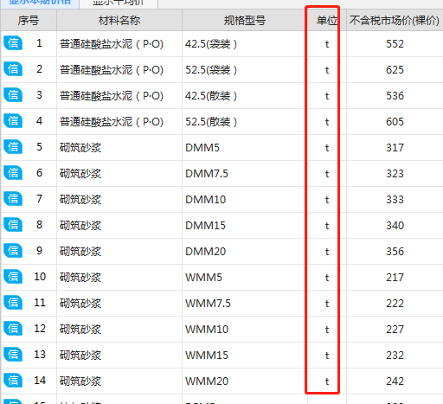Click the 信 icon in row 1
Image resolution: width=443 pixels, height=404 pixels.
click(x=13, y=43)
